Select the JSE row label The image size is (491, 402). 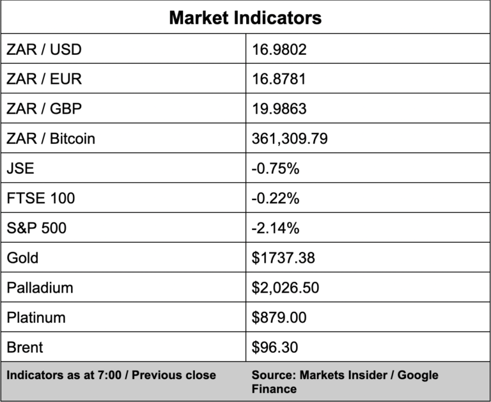coord(20,169)
